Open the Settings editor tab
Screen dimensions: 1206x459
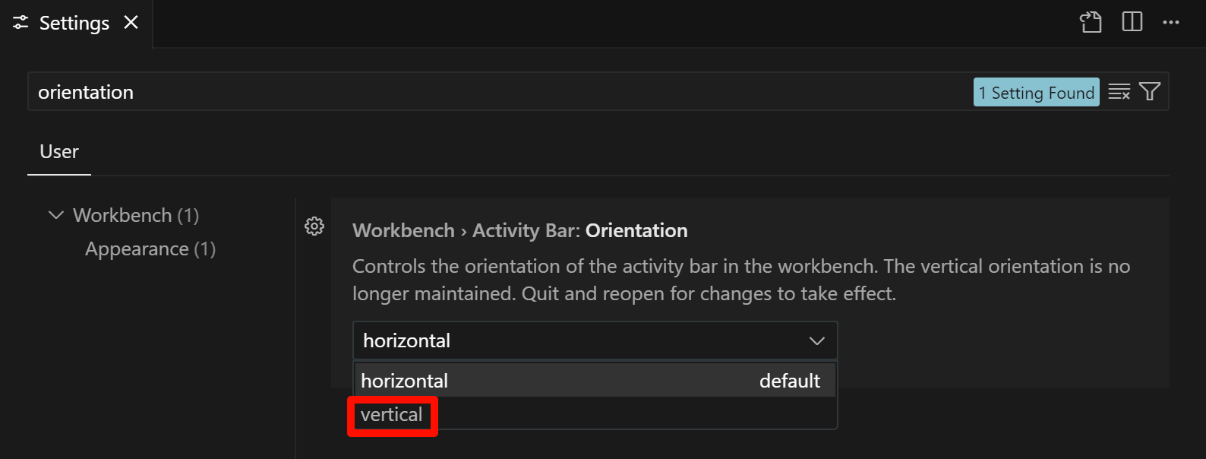coord(76,23)
